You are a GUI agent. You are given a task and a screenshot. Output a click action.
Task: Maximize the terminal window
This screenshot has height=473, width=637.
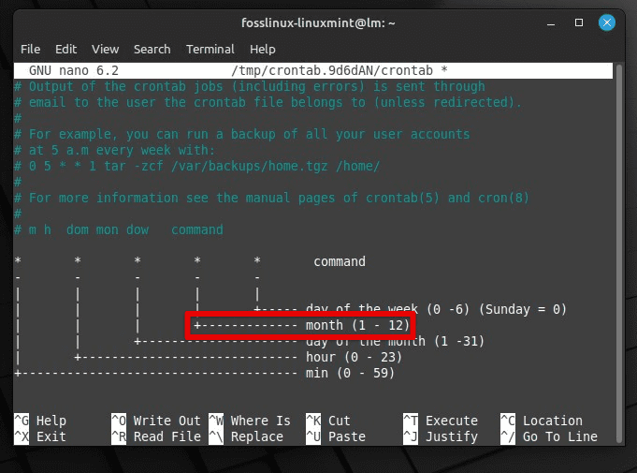pos(579,22)
